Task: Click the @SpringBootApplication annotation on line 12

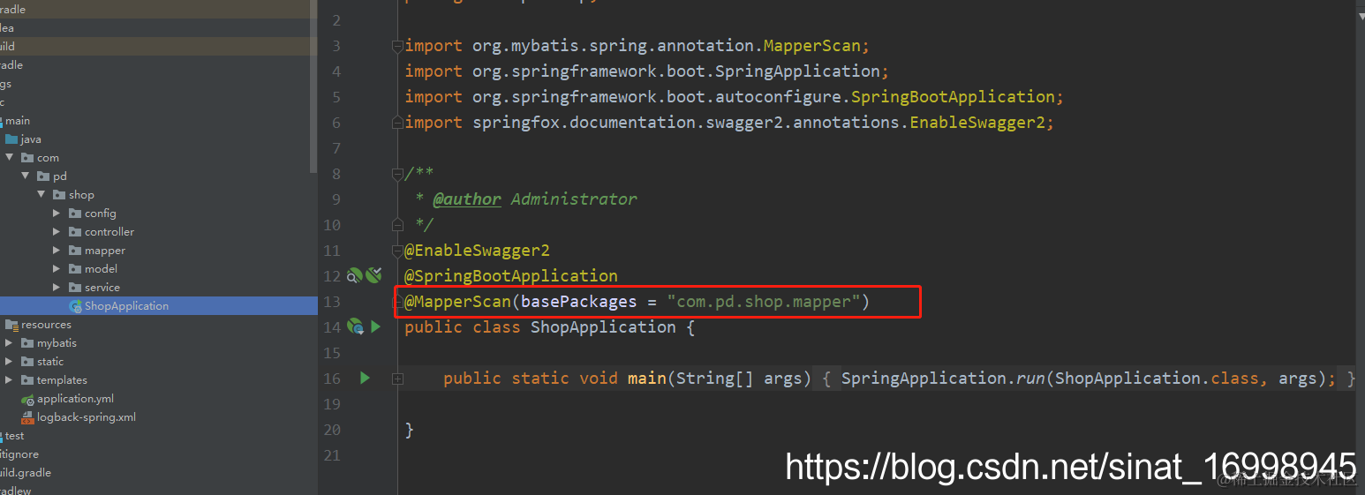Action: tap(511, 275)
